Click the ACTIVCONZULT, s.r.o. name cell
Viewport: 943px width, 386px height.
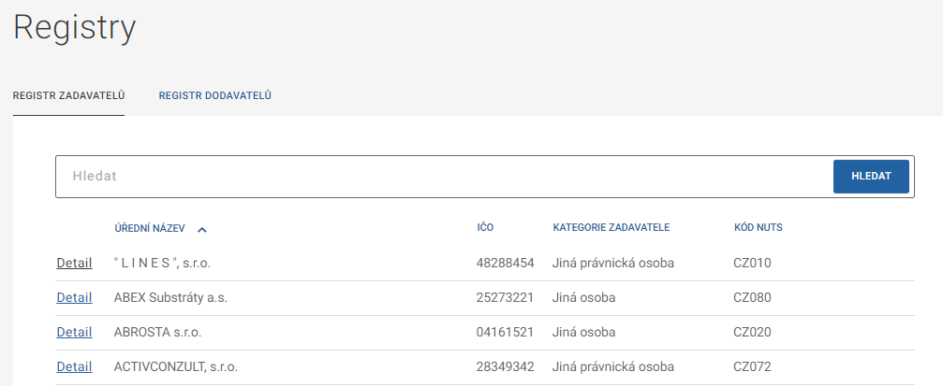[x=175, y=367]
